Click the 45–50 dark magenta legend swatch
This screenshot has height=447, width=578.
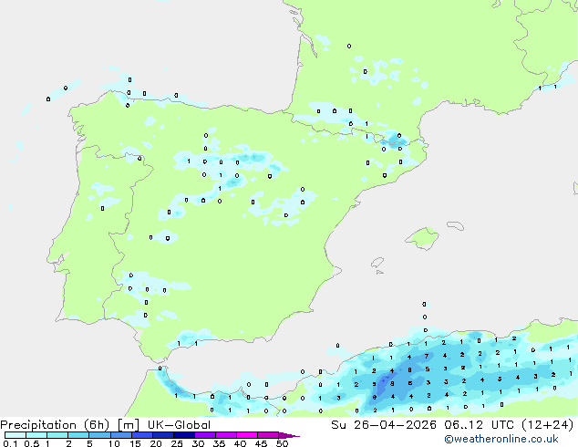click(x=268, y=435)
